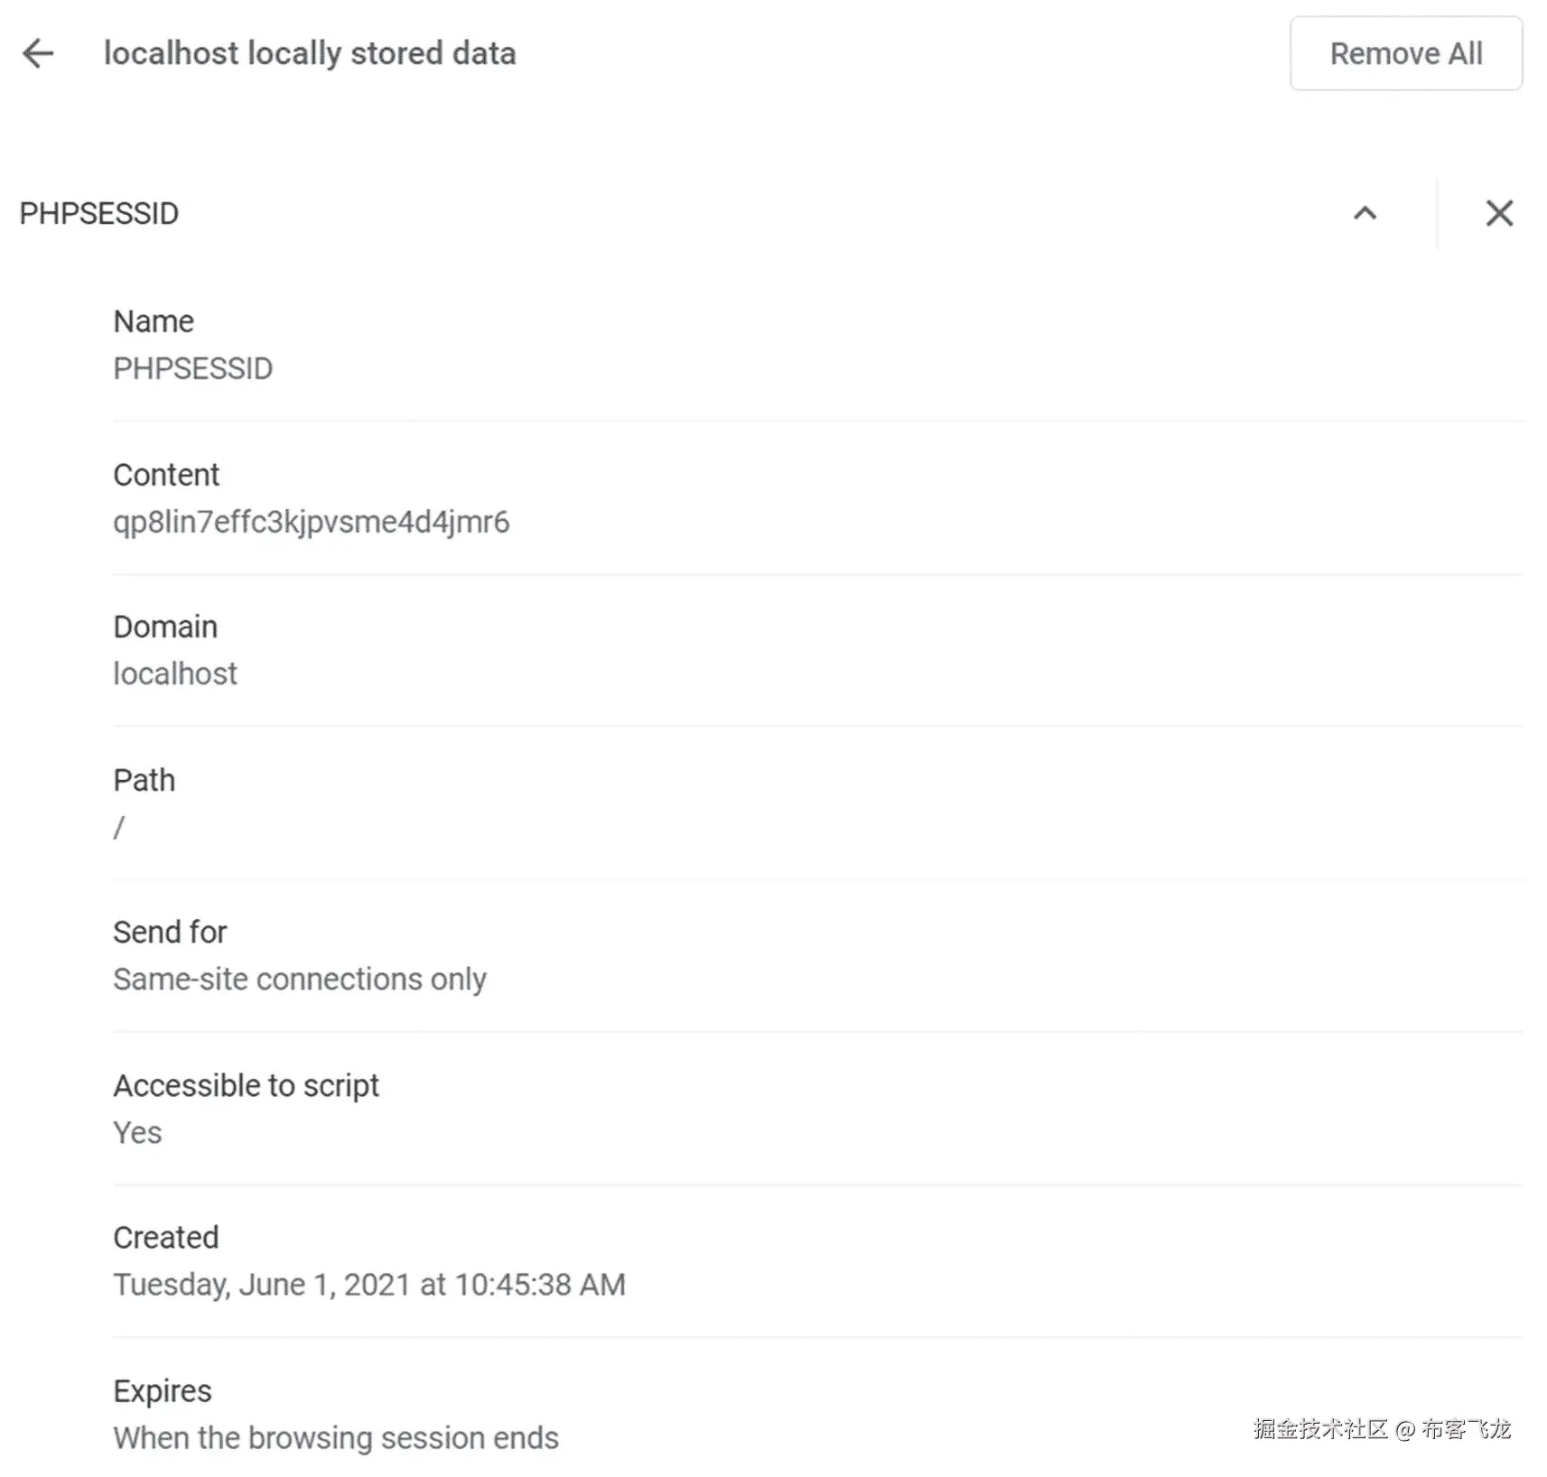Click the PHPSESSID cookie row header
Image resolution: width=1547 pixels, height=1477 pixels.
[x=99, y=214]
